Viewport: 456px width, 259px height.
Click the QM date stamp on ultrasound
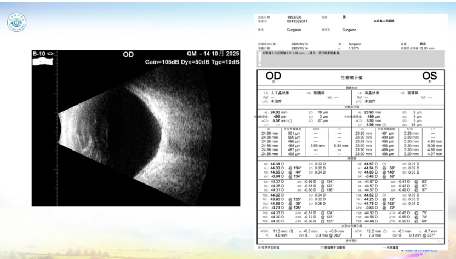(x=213, y=54)
